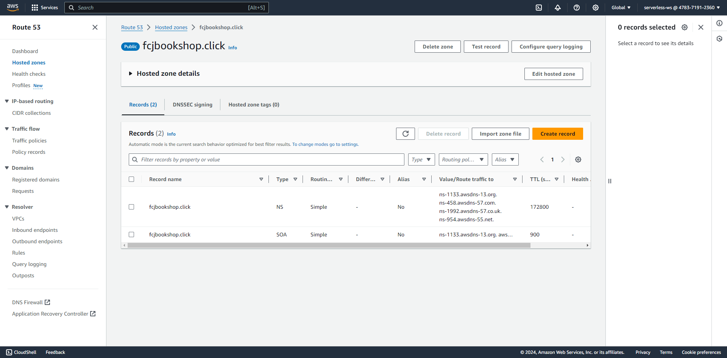Image resolution: width=727 pixels, height=358 pixels.
Task: Open the DNS Firewall external link
Action: [x=31, y=302]
